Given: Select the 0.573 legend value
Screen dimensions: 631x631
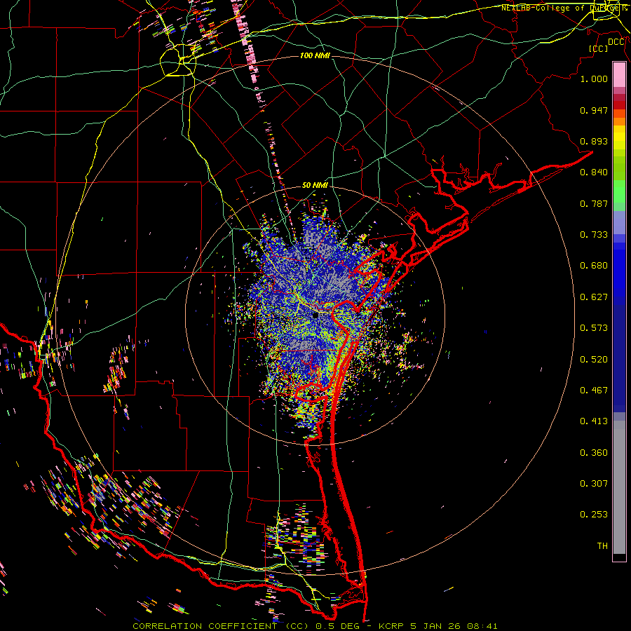Looking at the screenshot, I should click(x=594, y=328).
